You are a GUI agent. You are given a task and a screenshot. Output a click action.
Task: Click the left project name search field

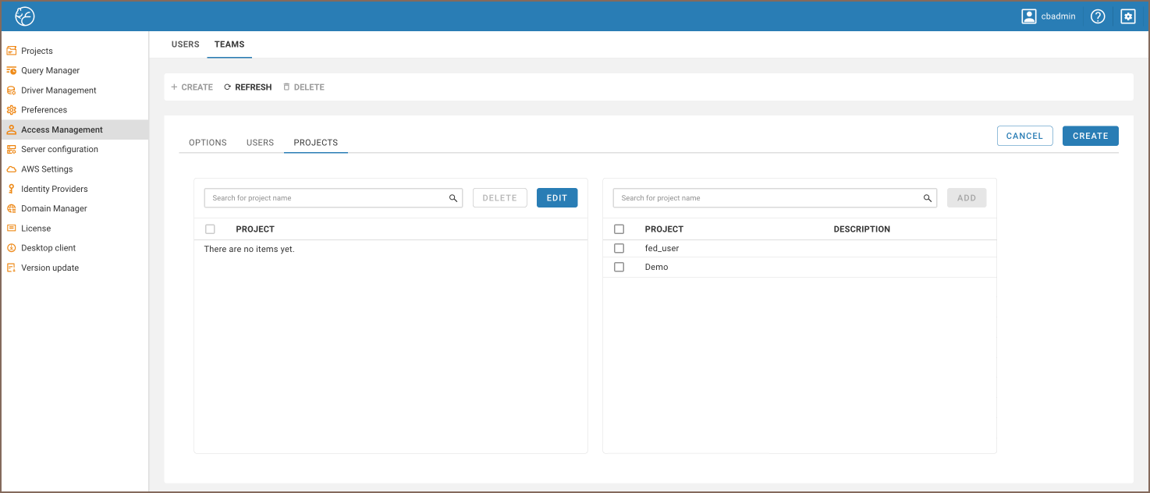328,198
